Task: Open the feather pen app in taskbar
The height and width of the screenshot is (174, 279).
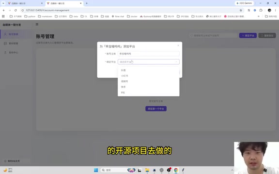Action: (x=183, y=170)
